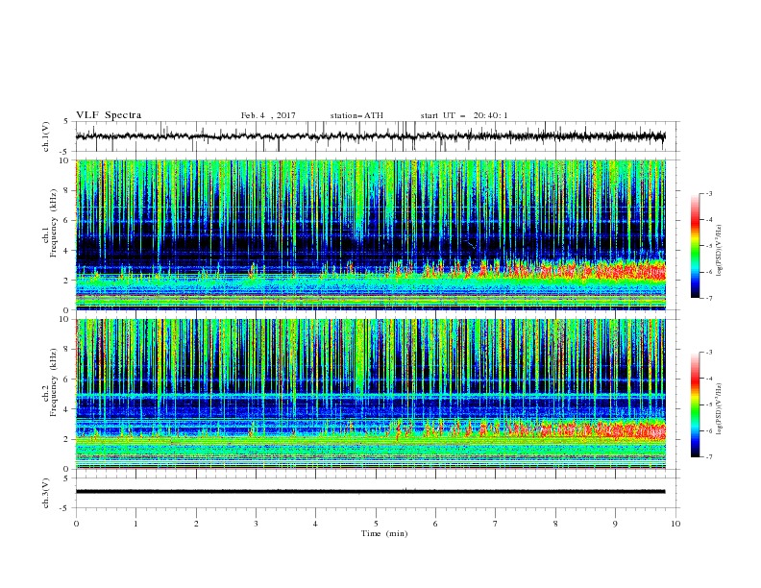Image resolution: width=761 pixels, height=588 pixels.
Task: Click the "station=ATH" header label
Action: tap(356, 115)
